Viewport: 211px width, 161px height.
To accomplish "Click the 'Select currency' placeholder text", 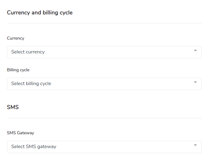I will 28,52.
